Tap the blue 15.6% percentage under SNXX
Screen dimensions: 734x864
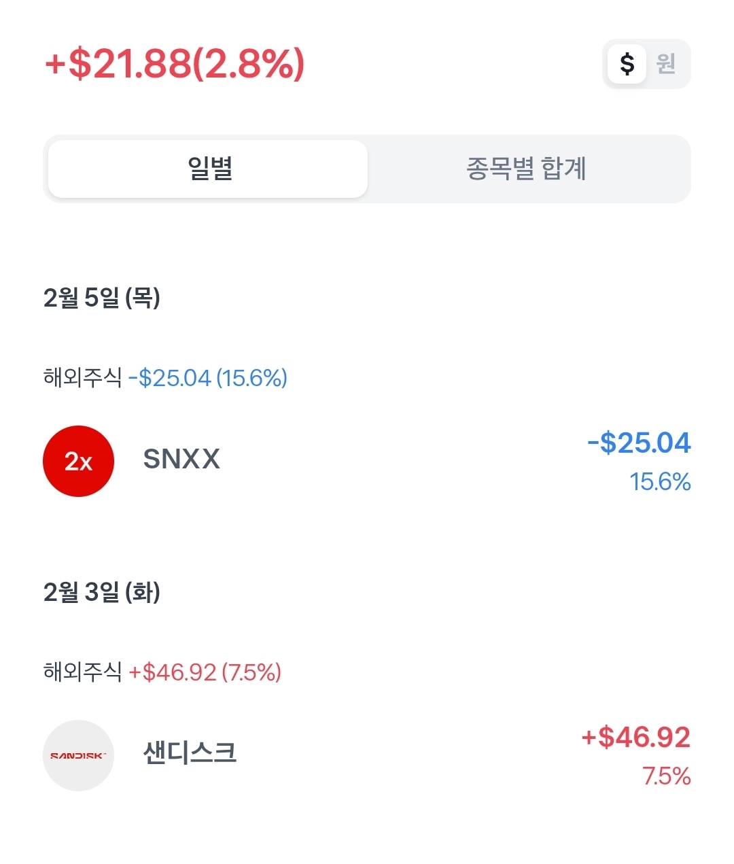coord(660,482)
